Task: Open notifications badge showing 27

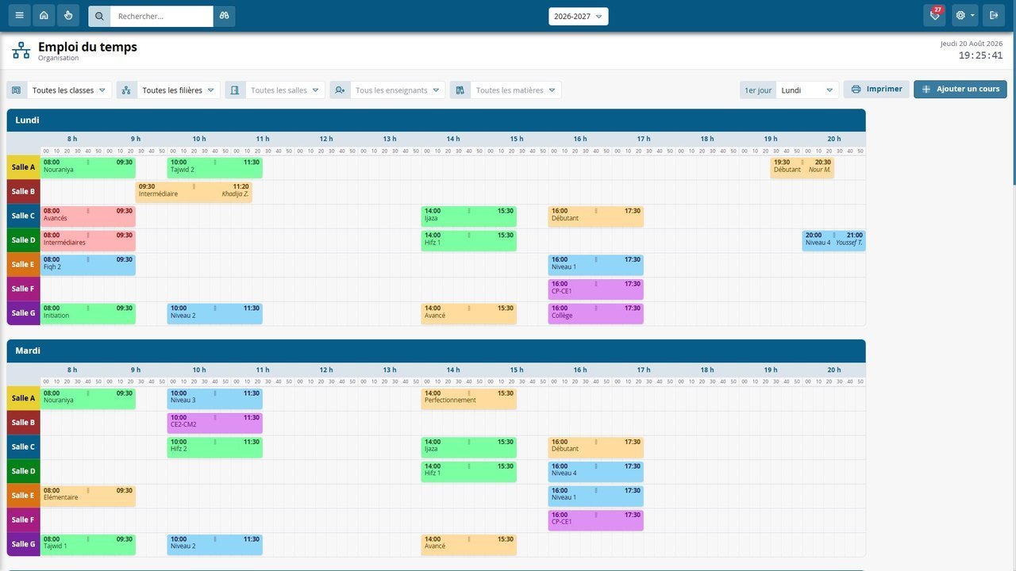Action: pyautogui.click(x=934, y=16)
